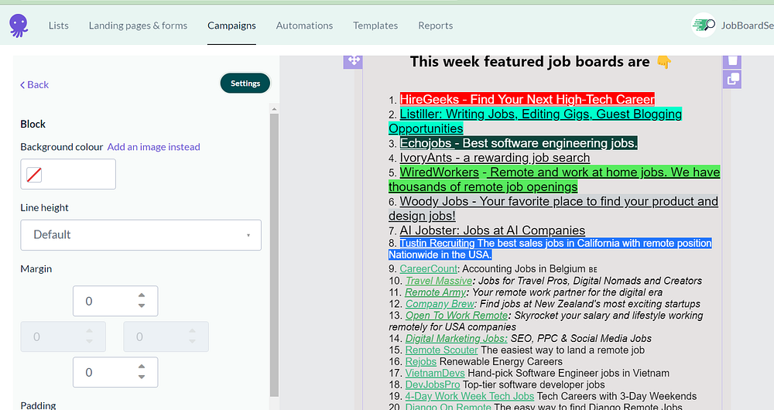Click IvoryAnts rewarding job search link
774x410 pixels.
(495, 158)
